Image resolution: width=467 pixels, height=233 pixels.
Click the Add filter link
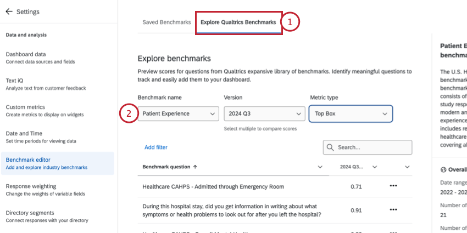156,147
